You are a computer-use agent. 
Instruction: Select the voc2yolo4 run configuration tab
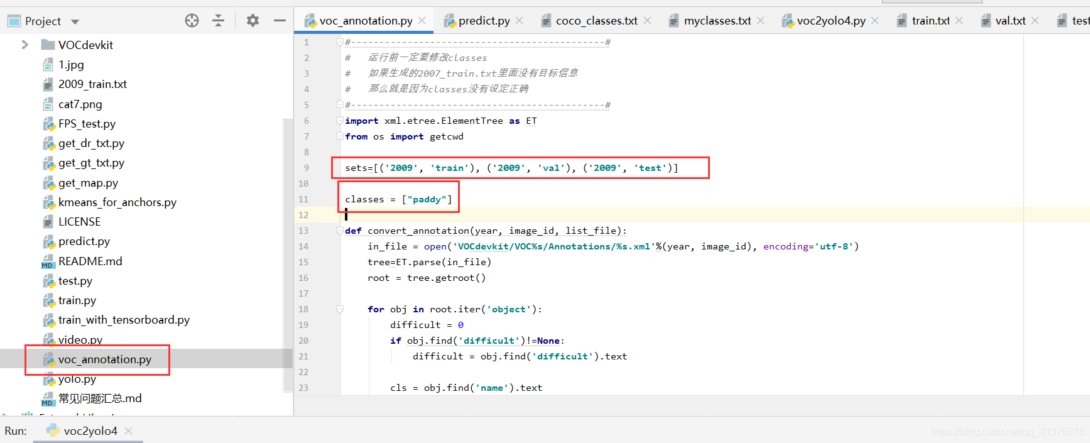[90, 430]
